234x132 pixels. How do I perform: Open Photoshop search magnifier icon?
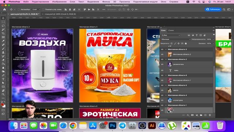pos(224,10)
